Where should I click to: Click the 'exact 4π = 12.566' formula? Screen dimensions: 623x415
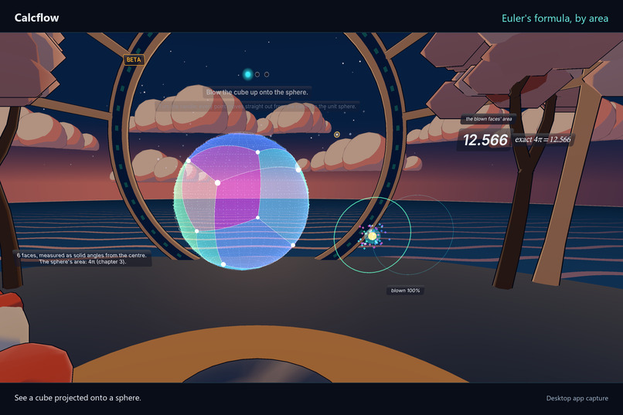coord(543,139)
